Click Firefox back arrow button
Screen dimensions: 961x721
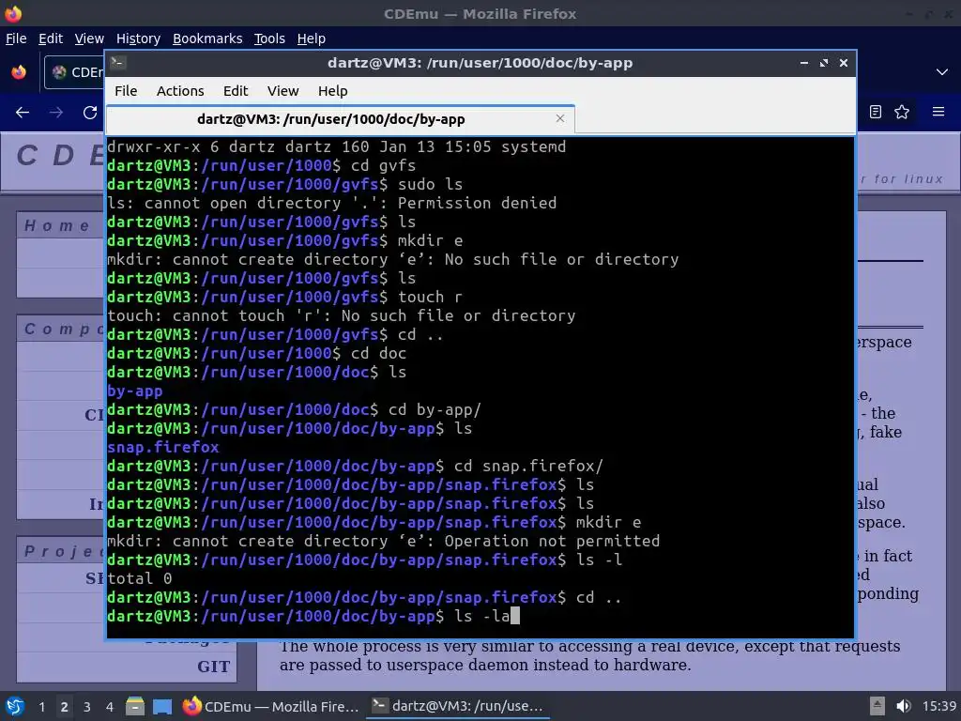23,113
